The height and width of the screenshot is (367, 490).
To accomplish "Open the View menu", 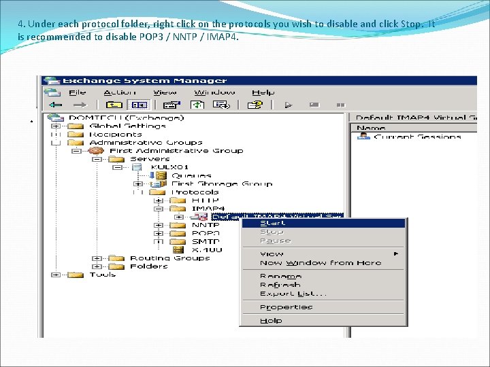I will point(165,92).
